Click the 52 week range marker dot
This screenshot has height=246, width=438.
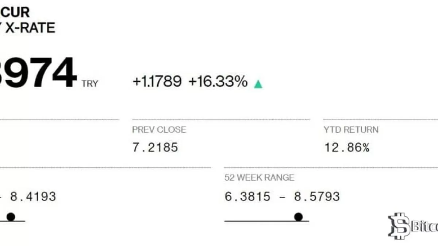299,217
